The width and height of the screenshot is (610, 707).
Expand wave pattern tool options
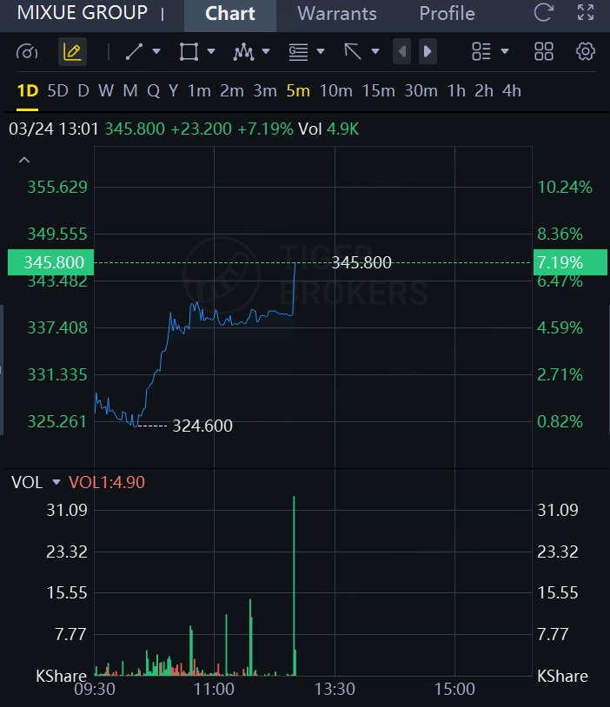point(266,51)
